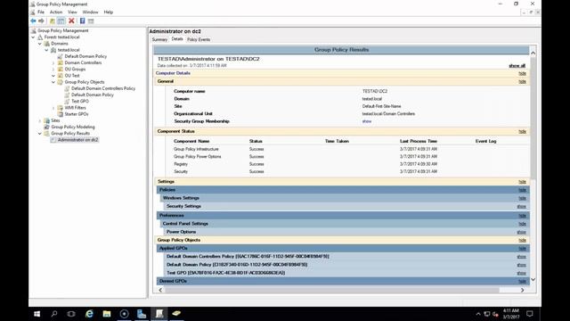
Task: Select Administrator on dc2 tree item
Action: pyautogui.click(x=77, y=140)
